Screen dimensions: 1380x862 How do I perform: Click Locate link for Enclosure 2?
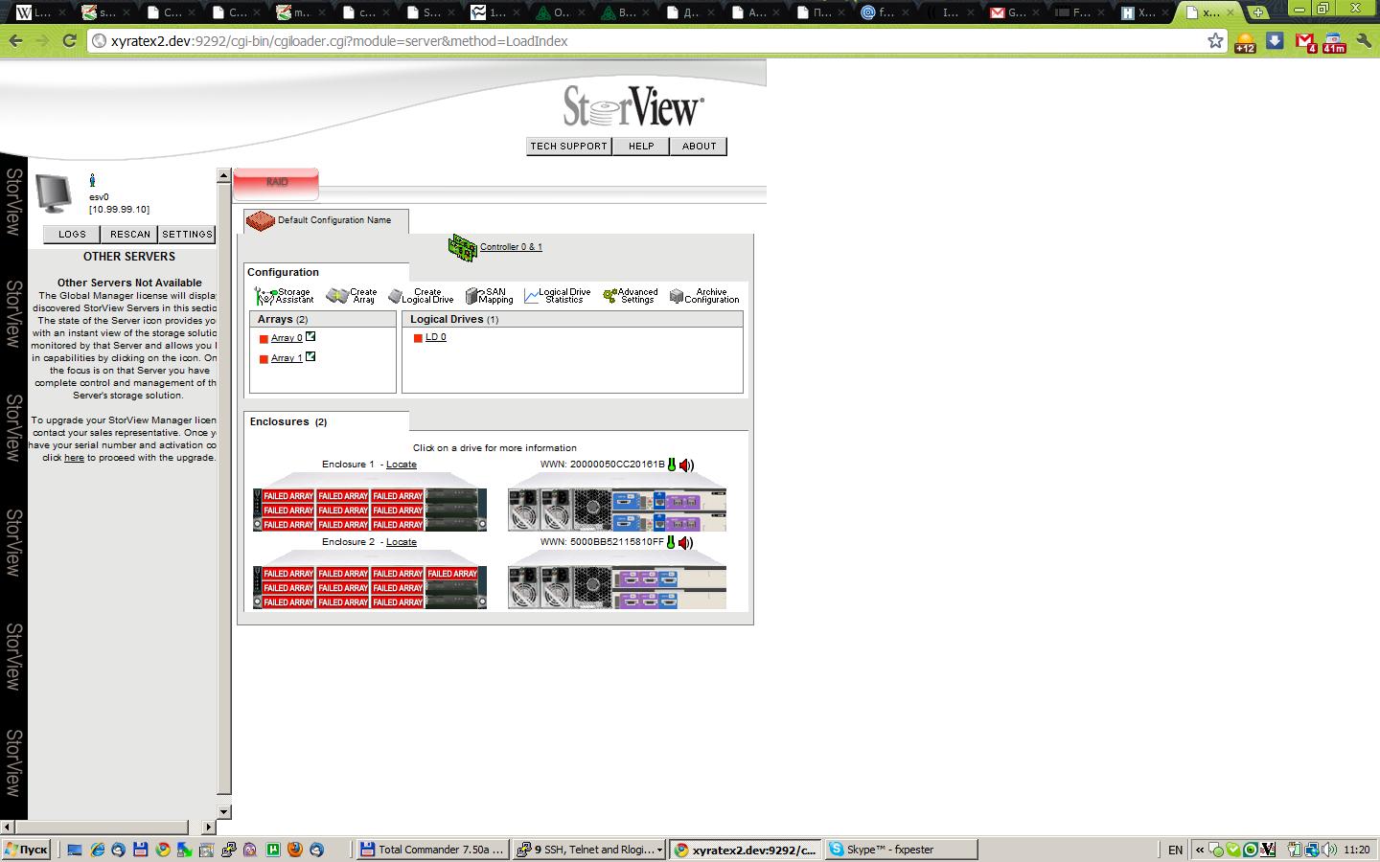[402, 542]
